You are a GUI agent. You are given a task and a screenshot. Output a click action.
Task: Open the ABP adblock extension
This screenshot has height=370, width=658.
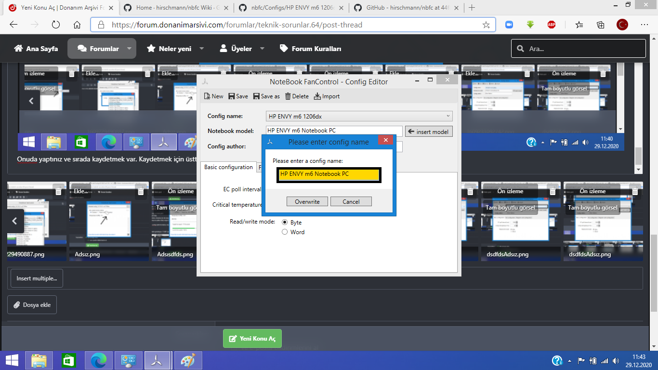pyautogui.click(x=552, y=25)
